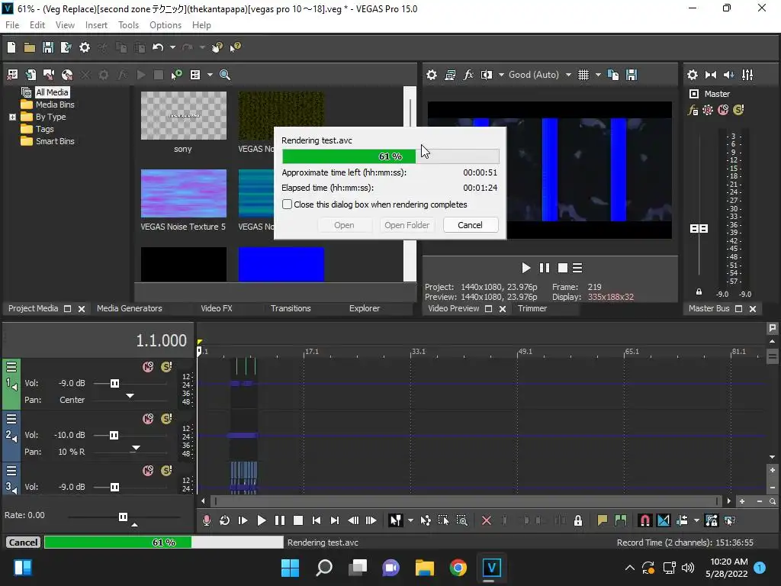This screenshot has width=781, height=586.
Task: Solo audio track 3
Action: pyautogui.click(x=166, y=470)
